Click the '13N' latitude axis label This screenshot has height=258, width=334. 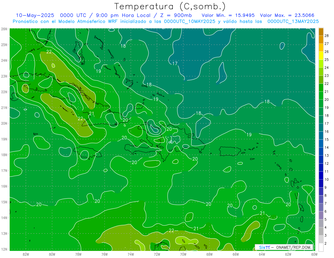click(x=4, y=233)
